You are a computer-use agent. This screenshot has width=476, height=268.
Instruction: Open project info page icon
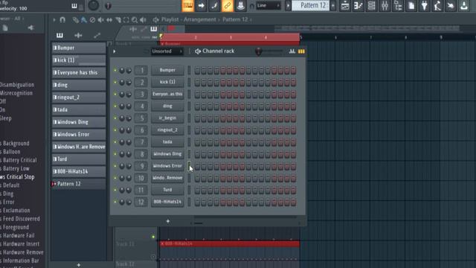pos(411,5)
